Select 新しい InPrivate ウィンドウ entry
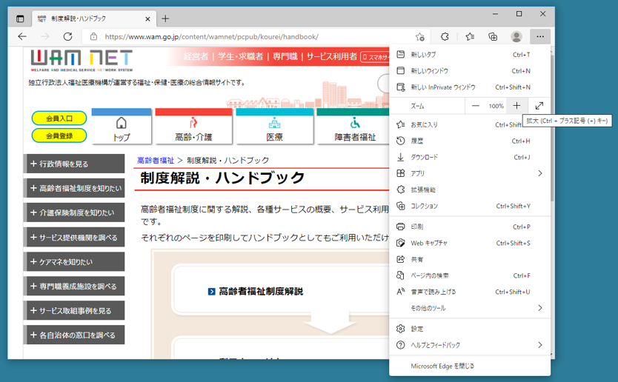Image resolution: width=618 pixels, height=382 pixels. click(469, 87)
